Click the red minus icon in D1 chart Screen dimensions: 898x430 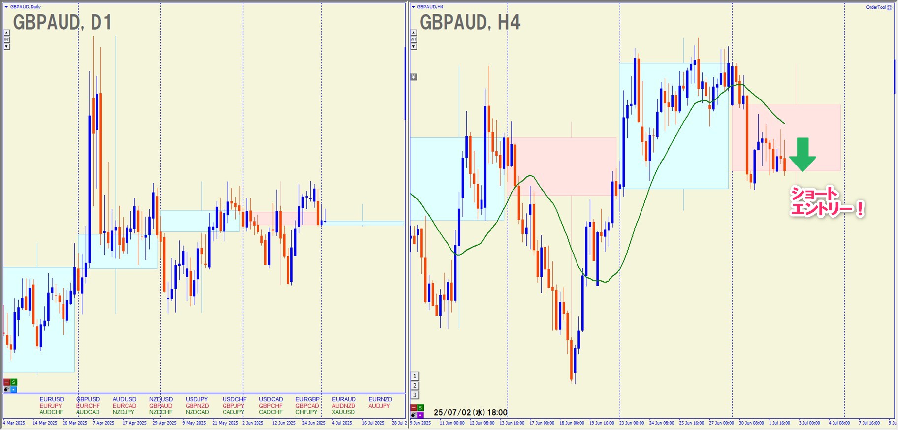point(6,382)
